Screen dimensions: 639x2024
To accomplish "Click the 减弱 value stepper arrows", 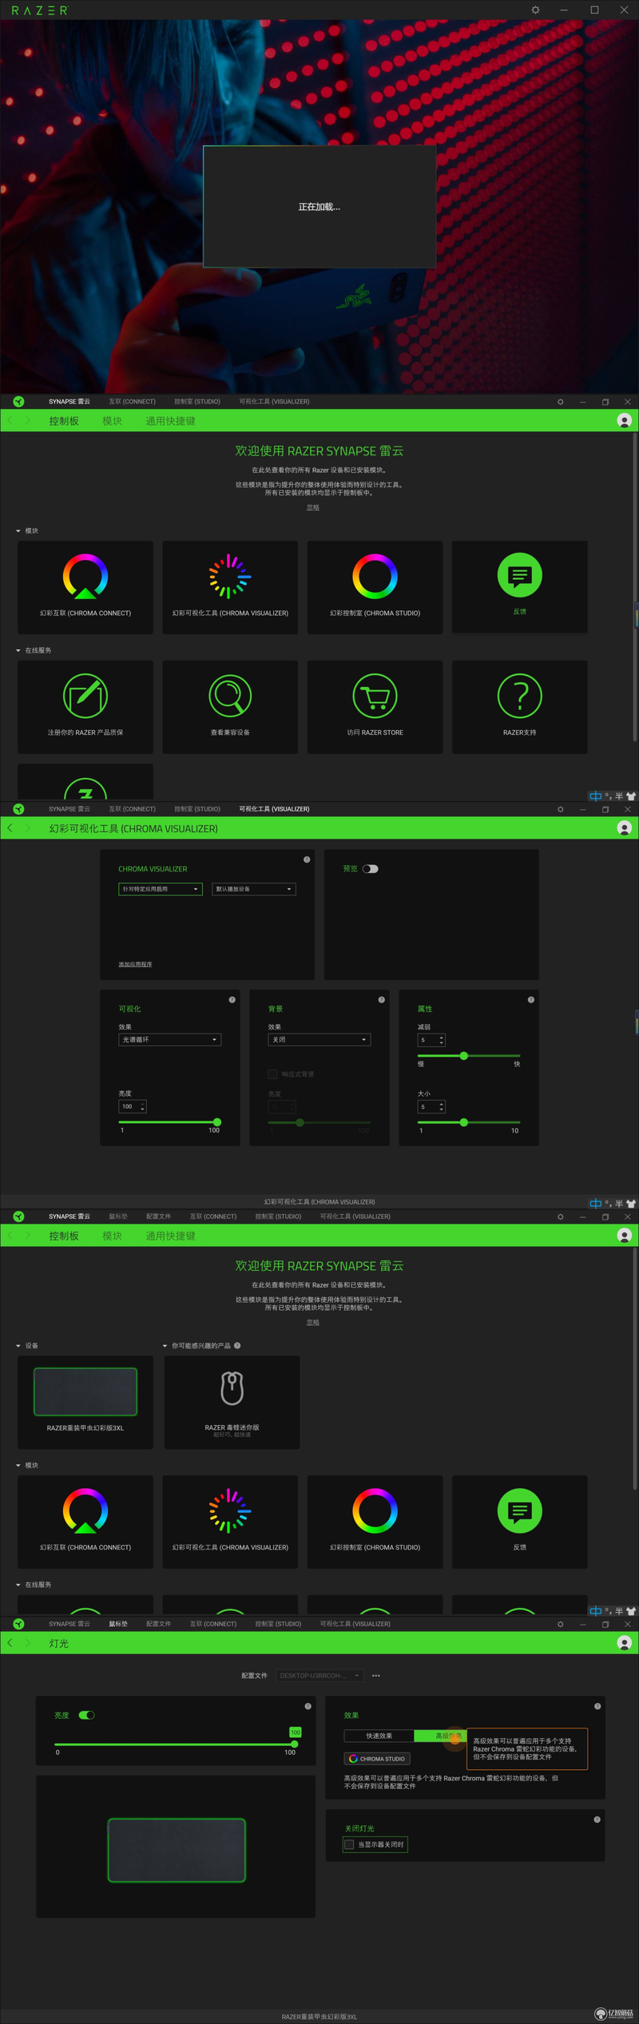I will [x=442, y=1040].
